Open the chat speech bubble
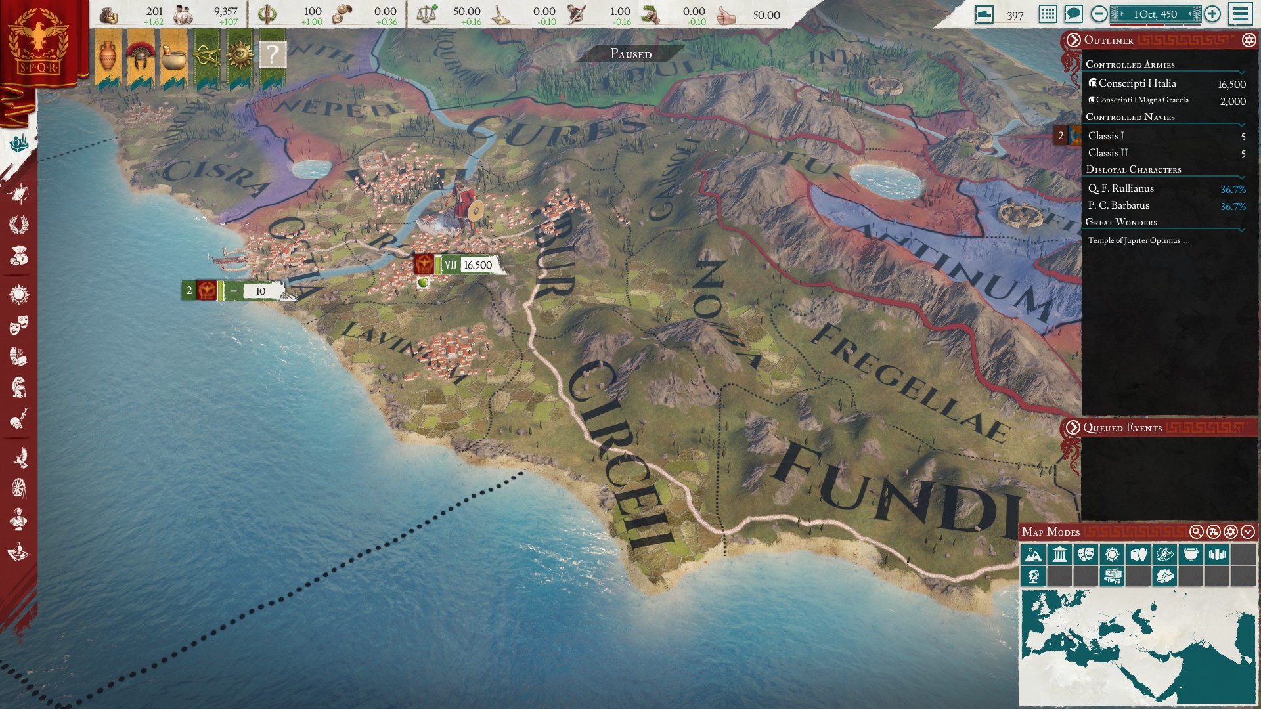This screenshot has height=709, width=1261. 1074,14
